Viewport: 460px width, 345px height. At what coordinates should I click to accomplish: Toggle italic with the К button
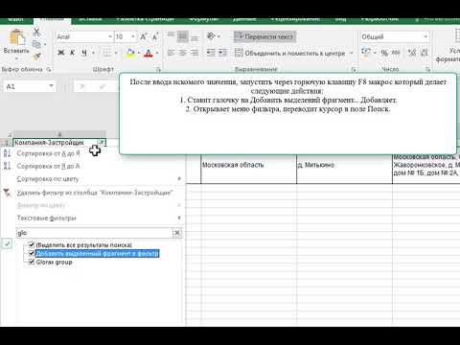[72, 53]
